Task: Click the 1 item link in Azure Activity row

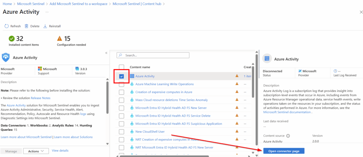Action: 247,76
